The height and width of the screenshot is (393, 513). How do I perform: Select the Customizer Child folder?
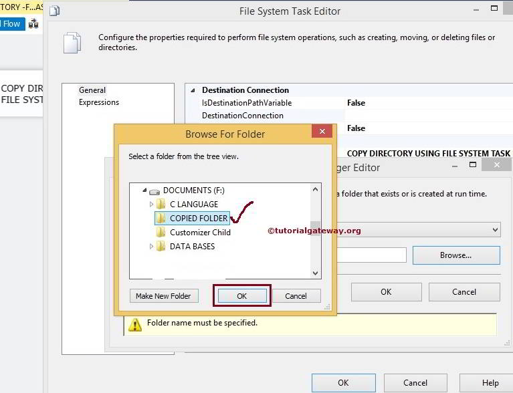click(200, 233)
